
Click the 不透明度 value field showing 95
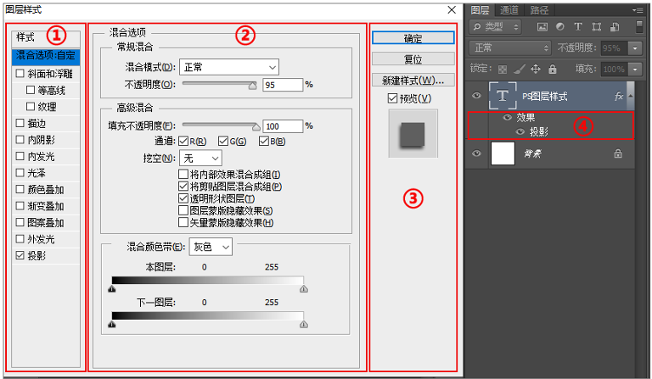point(283,85)
